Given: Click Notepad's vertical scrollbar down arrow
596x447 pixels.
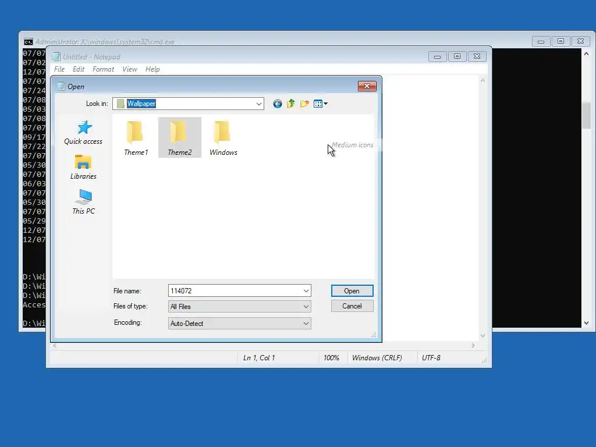Looking at the screenshot, I should pyautogui.click(x=483, y=336).
